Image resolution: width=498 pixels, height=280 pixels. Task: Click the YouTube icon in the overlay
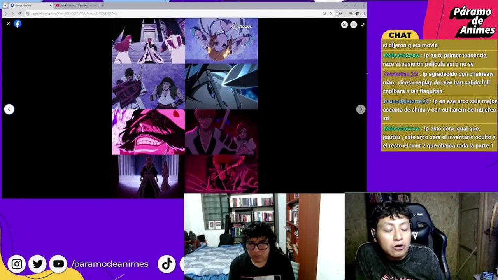click(x=58, y=264)
